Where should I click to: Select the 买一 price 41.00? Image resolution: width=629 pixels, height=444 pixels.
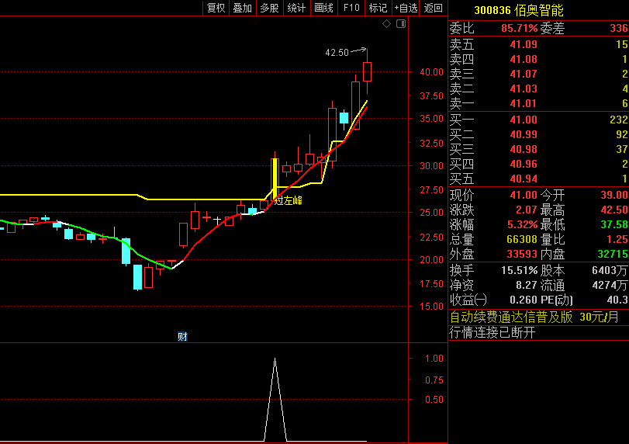coord(524,120)
